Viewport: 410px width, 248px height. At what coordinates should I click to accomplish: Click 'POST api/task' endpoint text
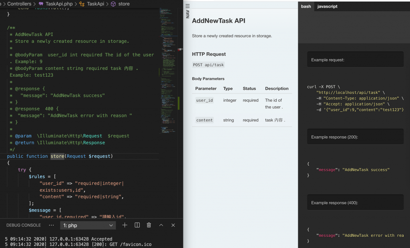(208, 65)
